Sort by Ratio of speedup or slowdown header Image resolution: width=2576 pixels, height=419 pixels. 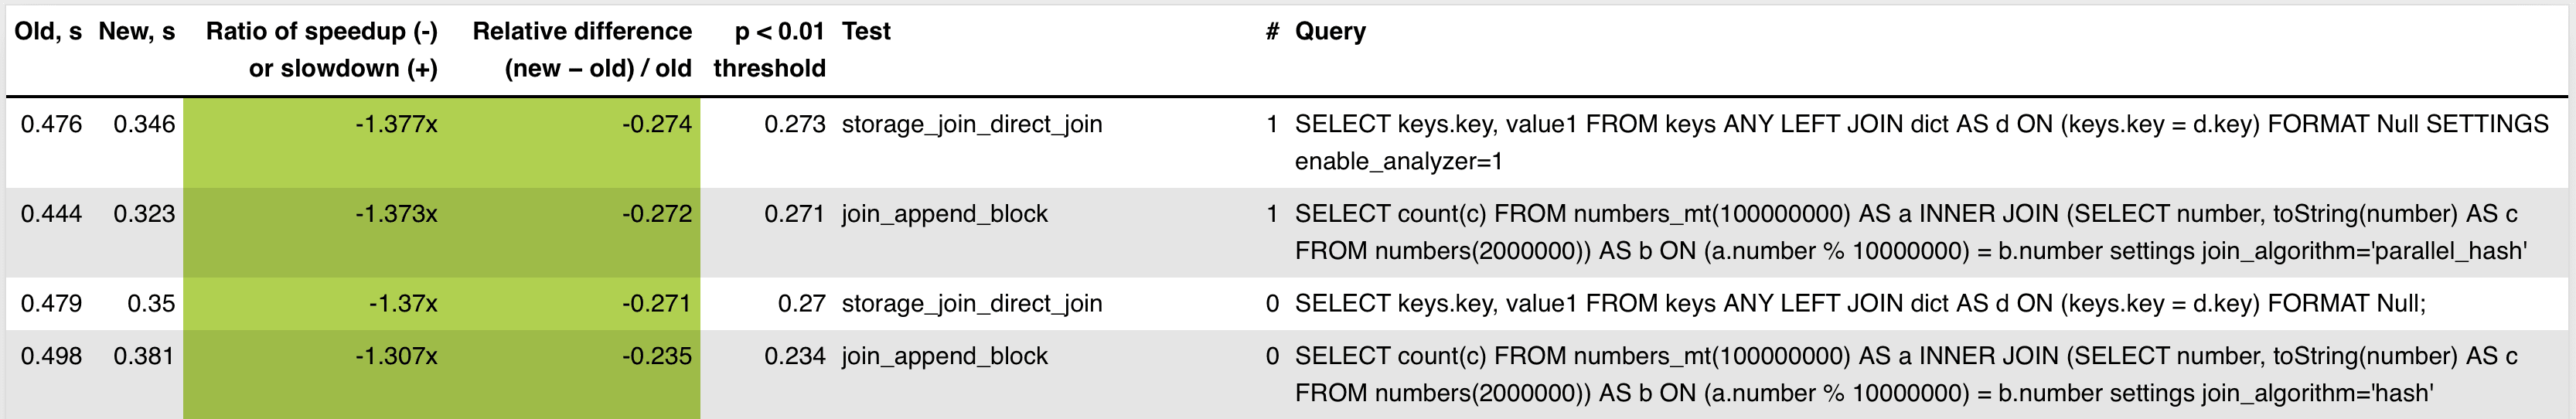tap(322, 50)
